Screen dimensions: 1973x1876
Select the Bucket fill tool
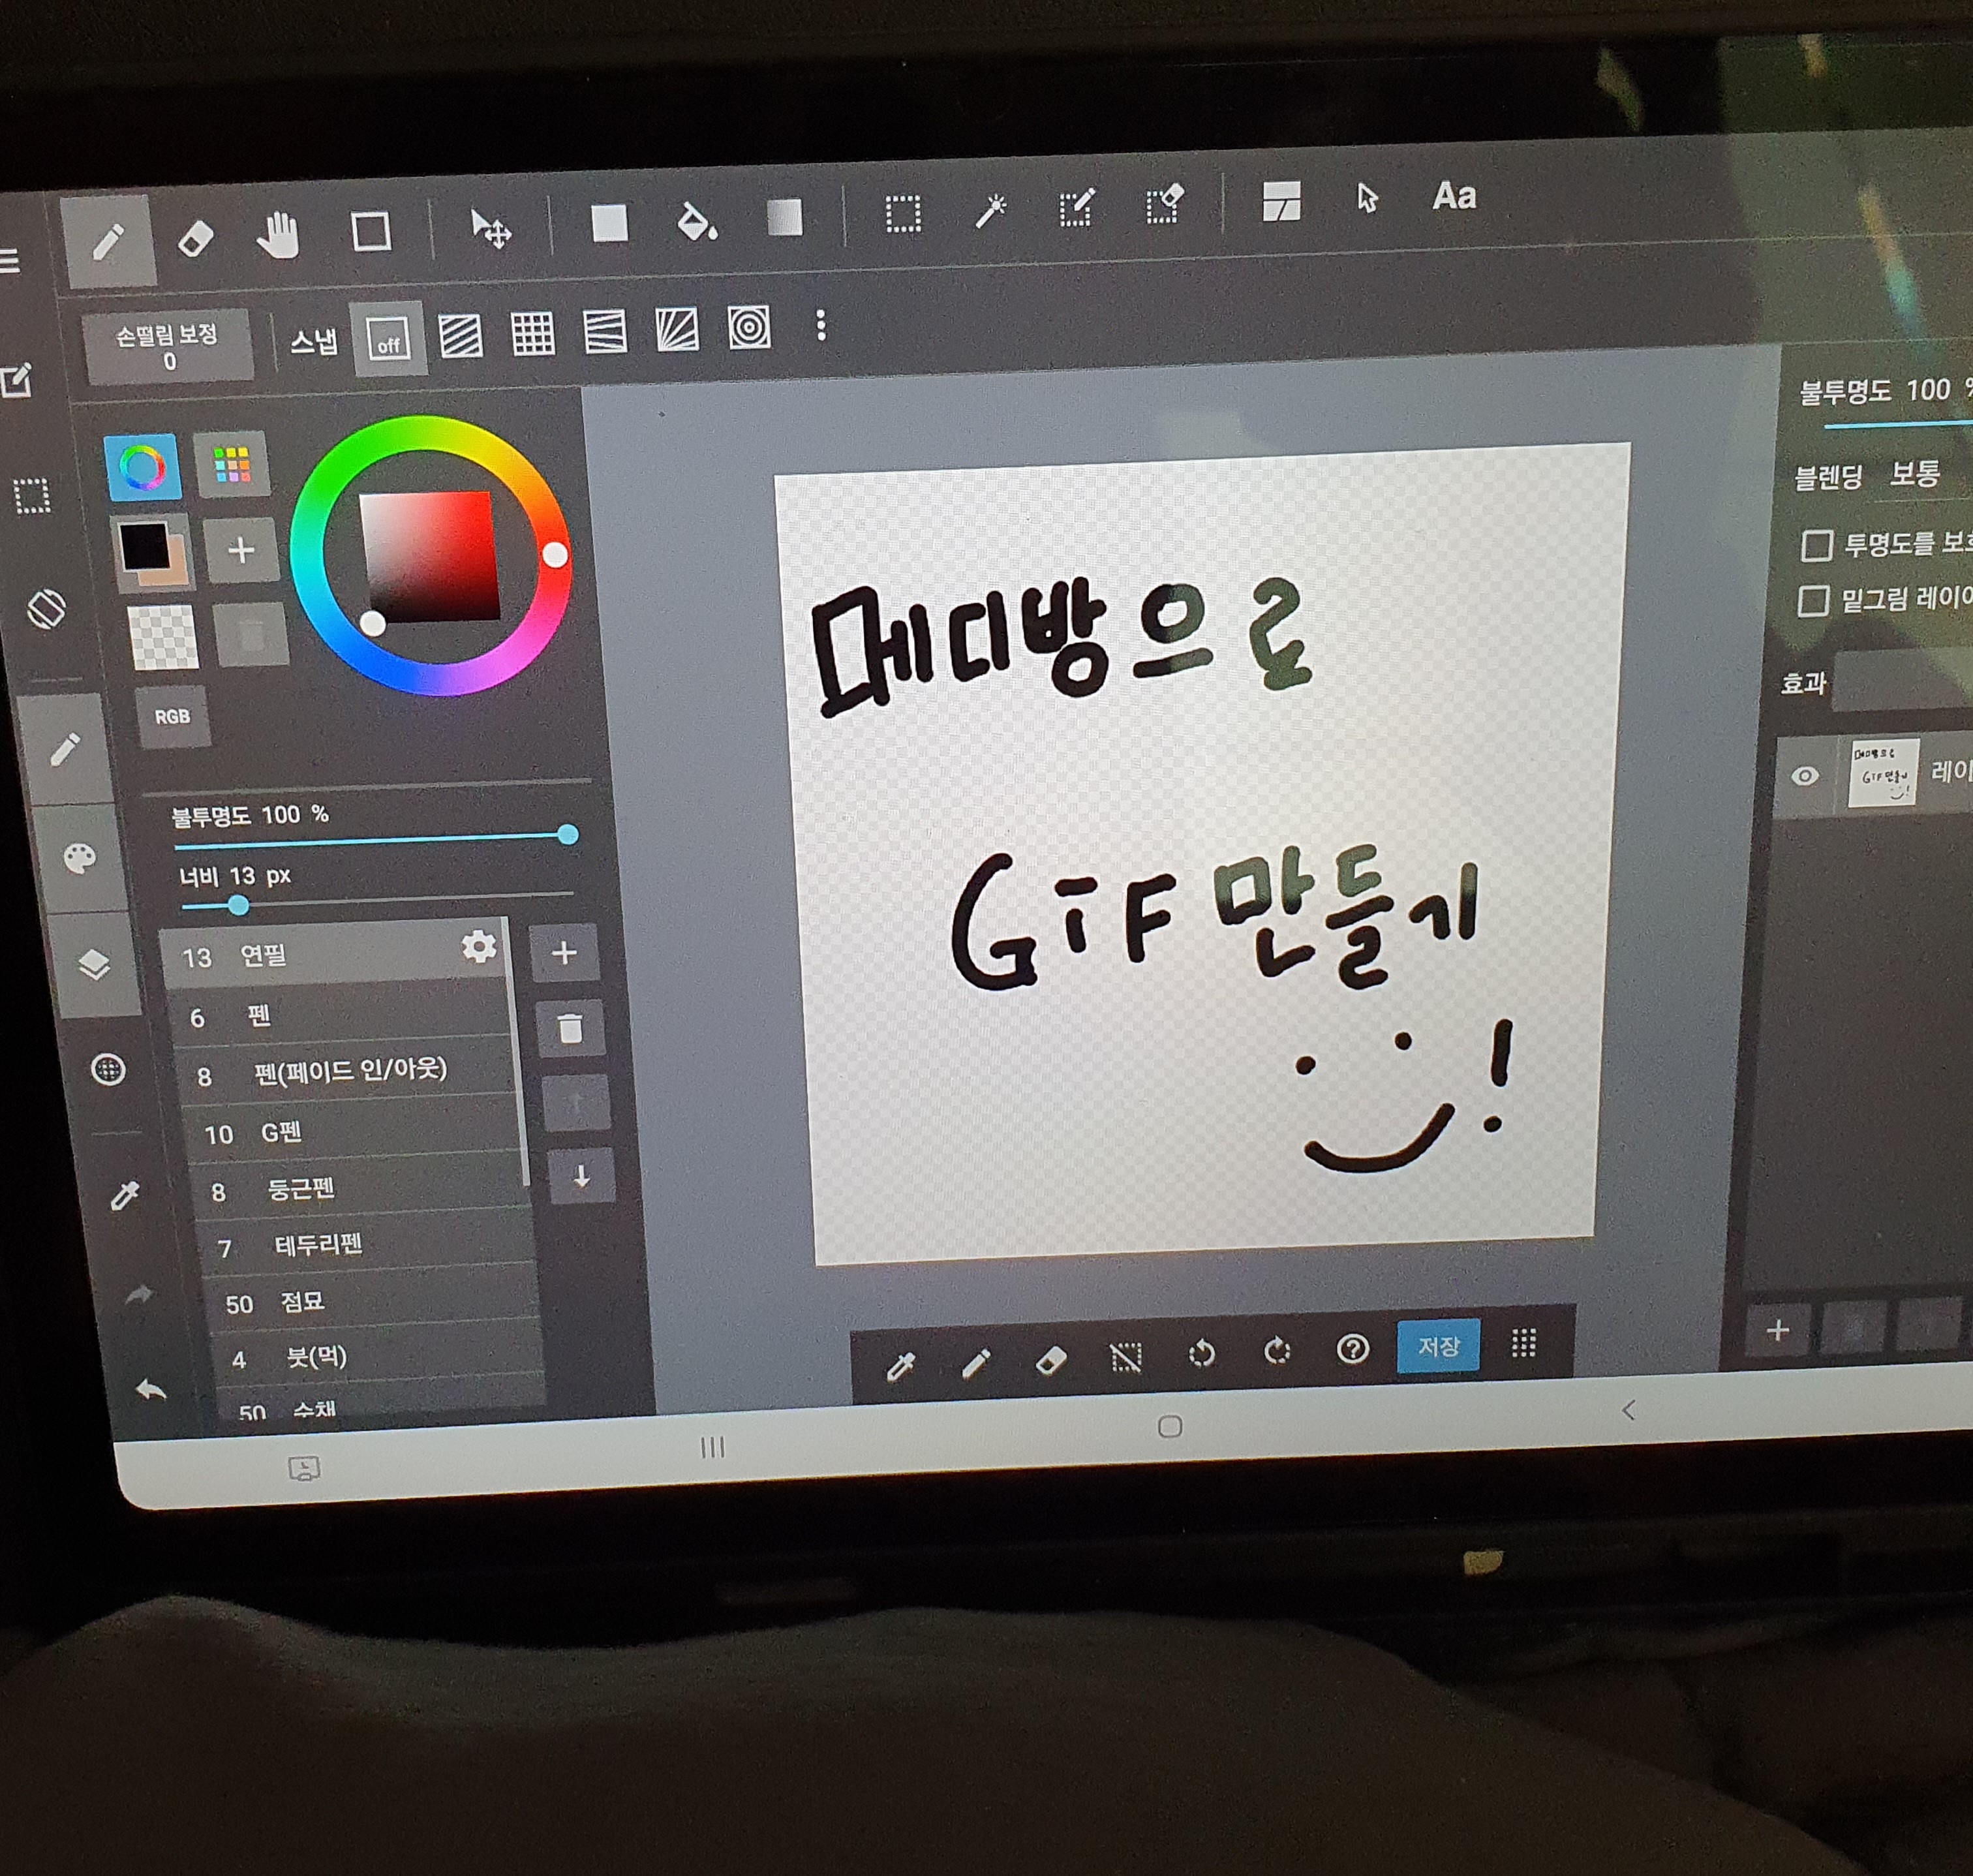(x=697, y=221)
